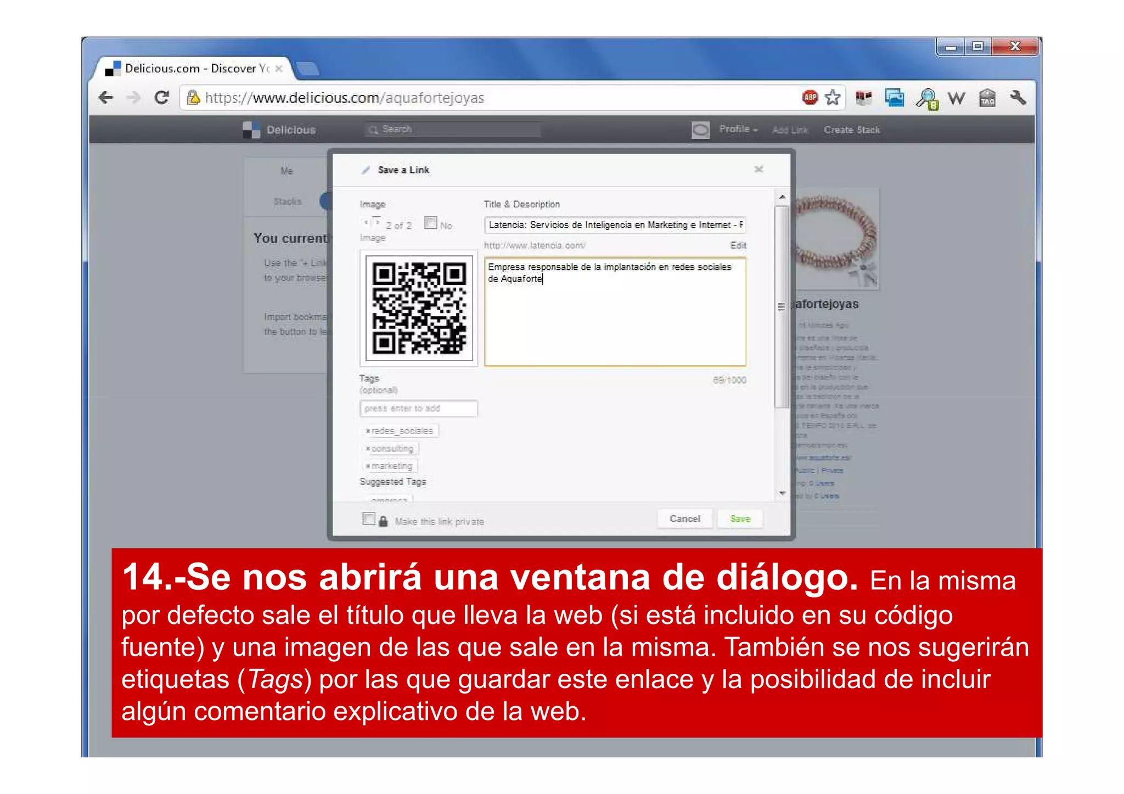Click the Public link in profile sidebar
1124x794 pixels.
click(x=805, y=470)
